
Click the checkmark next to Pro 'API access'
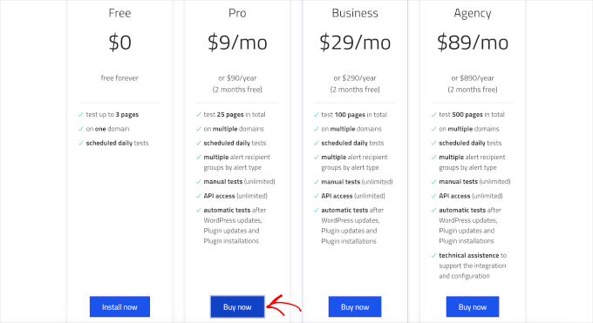click(x=198, y=196)
